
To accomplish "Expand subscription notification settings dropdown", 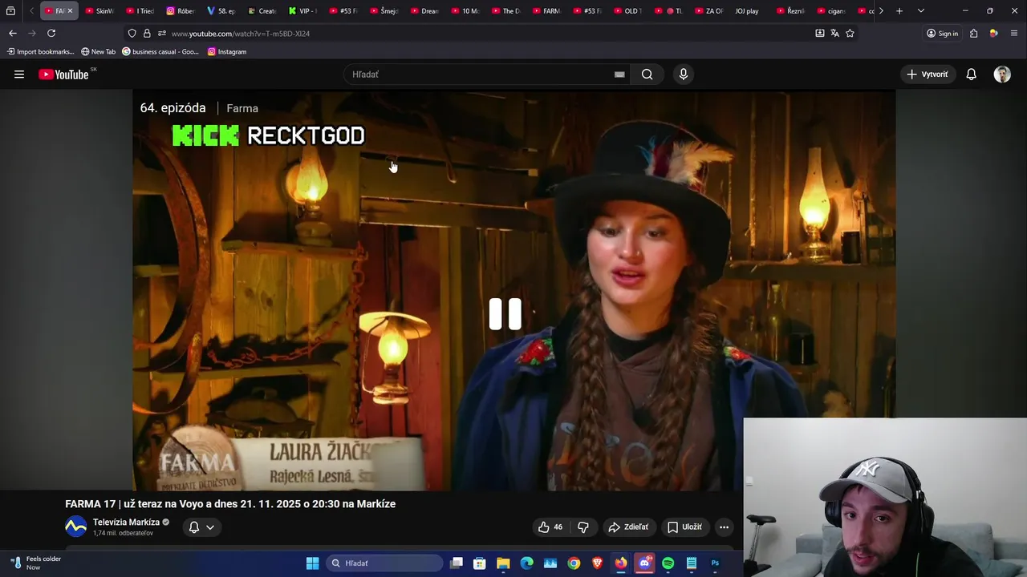I will tap(201, 527).
